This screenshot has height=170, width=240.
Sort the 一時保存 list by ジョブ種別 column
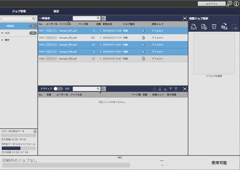[129, 24]
